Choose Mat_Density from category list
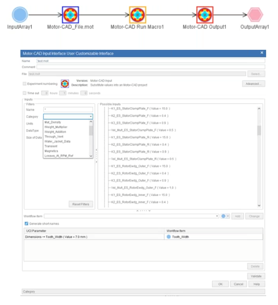The image size is (278, 305). (53, 122)
